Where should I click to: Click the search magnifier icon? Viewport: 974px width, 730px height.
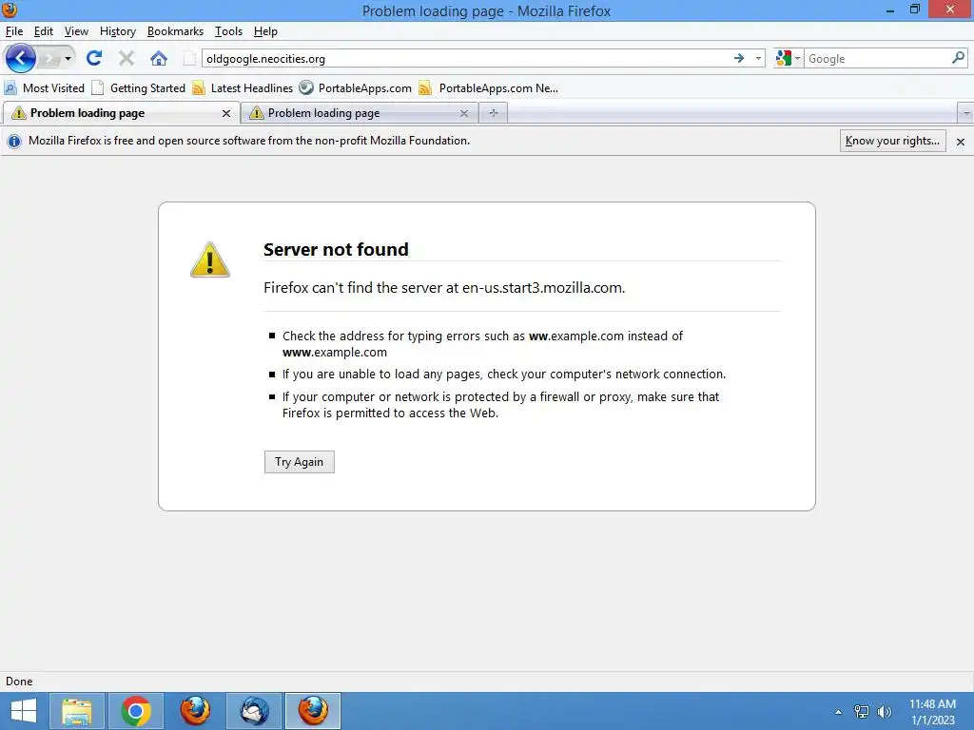click(958, 58)
